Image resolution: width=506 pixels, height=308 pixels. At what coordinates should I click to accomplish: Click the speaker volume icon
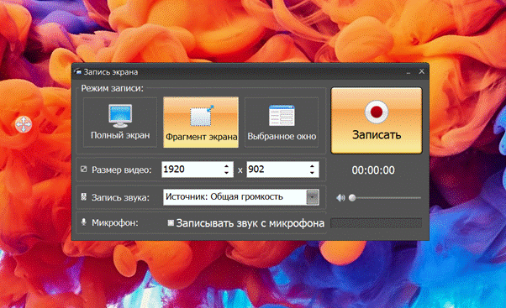coord(340,198)
